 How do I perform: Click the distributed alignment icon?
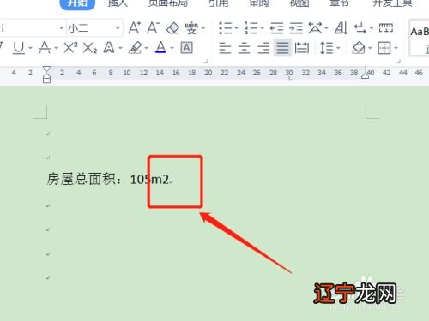click(302, 48)
